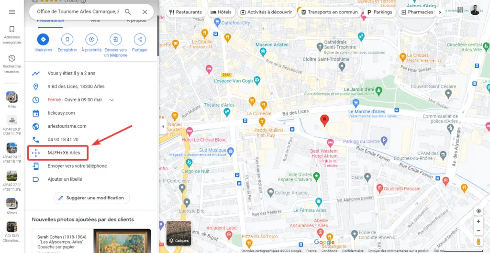Click Envoyer vers un téléphone icon
This screenshot has width=490, height=253.
point(116,39)
